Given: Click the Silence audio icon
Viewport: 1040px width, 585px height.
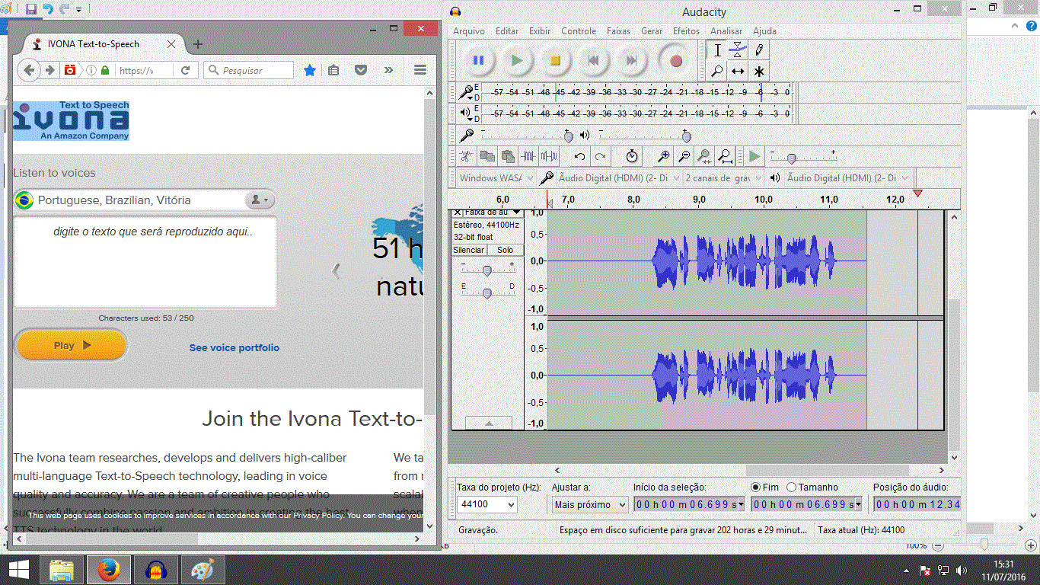Looking at the screenshot, I should 549,156.
